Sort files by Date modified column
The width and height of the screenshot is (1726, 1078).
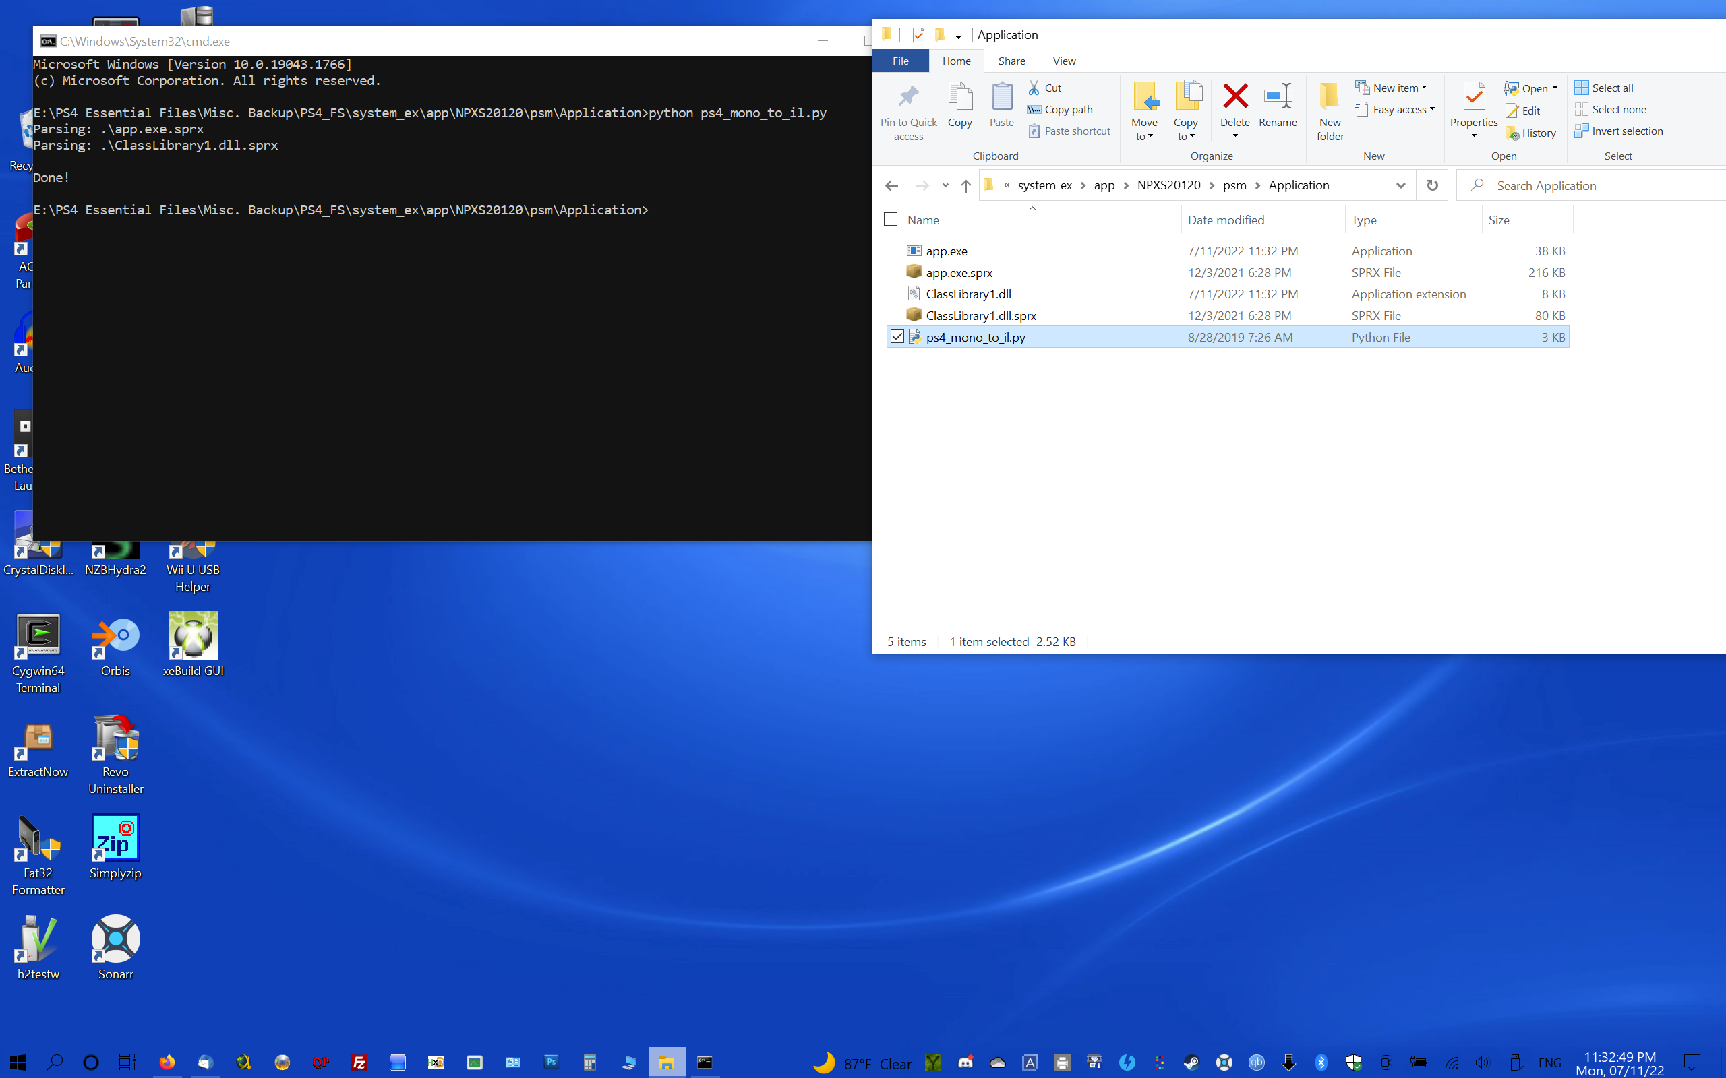pos(1262,220)
